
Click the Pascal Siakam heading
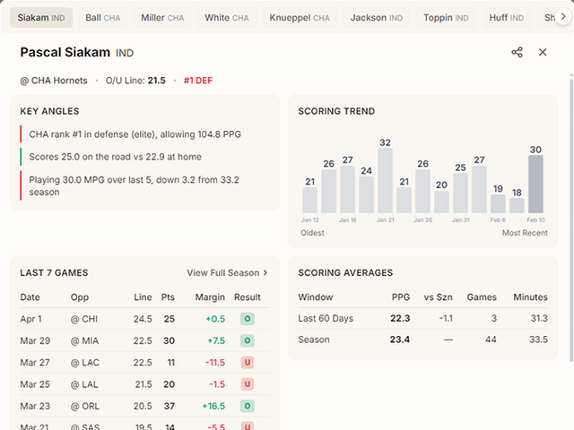pyautogui.click(x=65, y=52)
